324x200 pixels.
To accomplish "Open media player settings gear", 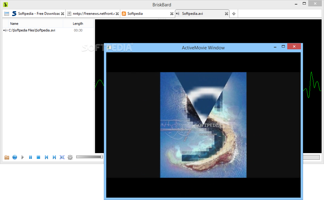I will tap(70, 157).
